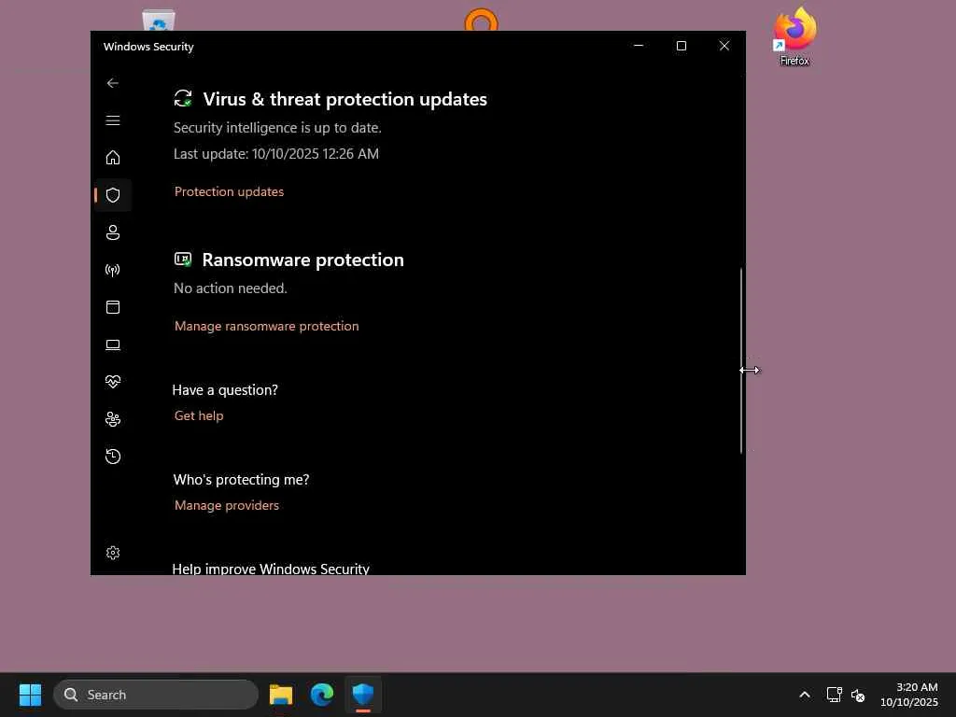Open Manage ransomware protection link

tap(266, 326)
